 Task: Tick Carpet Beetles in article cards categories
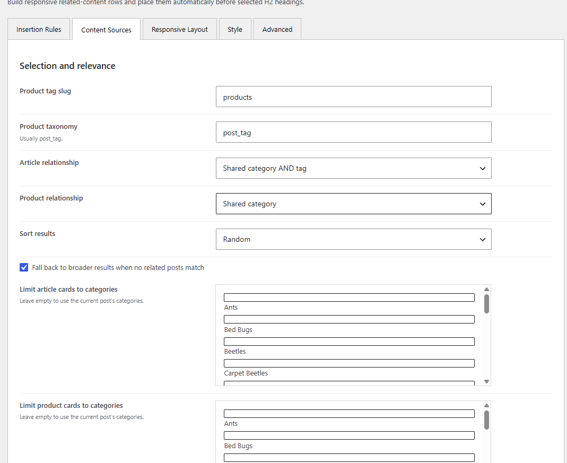tap(349, 363)
